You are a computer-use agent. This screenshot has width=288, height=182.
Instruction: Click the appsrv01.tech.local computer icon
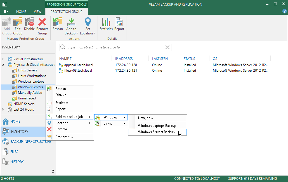(x=61, y=65)
